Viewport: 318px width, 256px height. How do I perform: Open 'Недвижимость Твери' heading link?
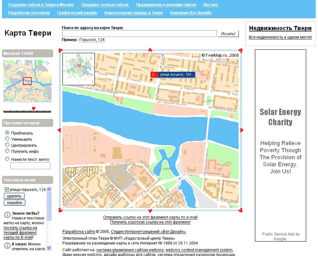tap(280, 28)
